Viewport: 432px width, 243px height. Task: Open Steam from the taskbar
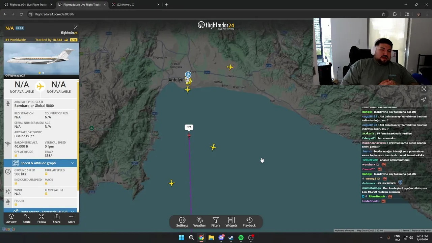click(231, 238)
